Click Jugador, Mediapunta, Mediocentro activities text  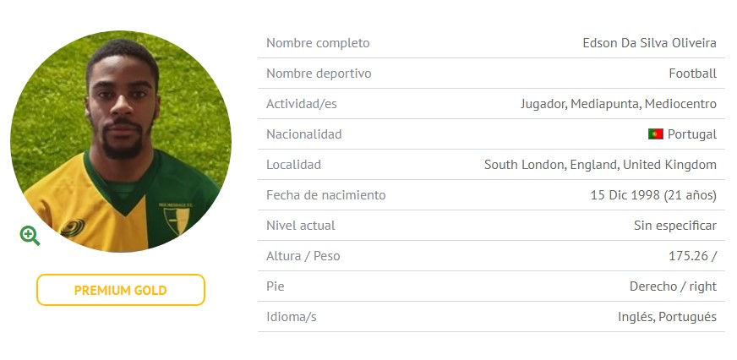(x=619, y=104)
